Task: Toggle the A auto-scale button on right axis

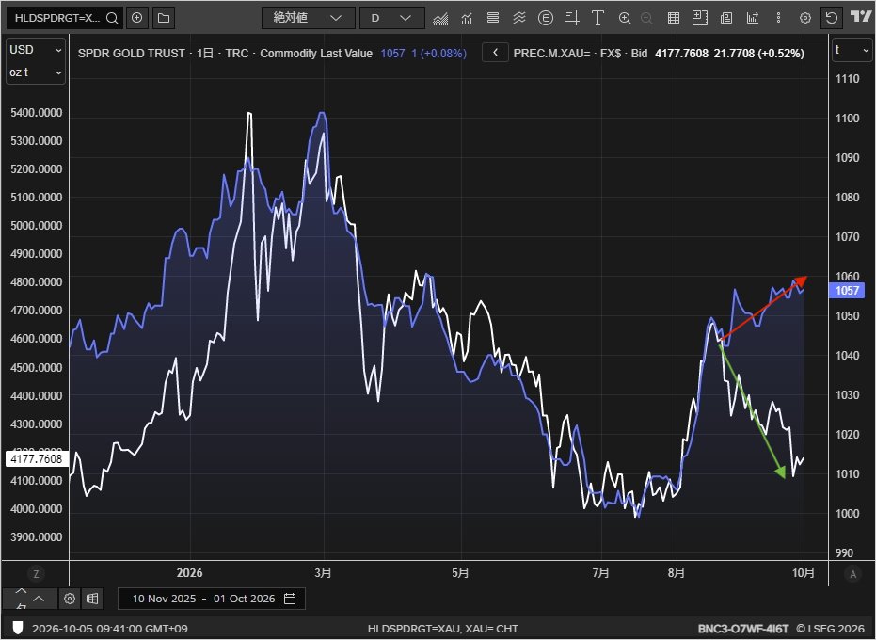Action: point(852,573)
